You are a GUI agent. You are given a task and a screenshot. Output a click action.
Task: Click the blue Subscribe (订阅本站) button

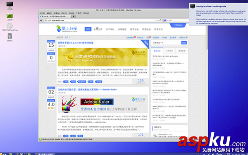tap(178, 25)
